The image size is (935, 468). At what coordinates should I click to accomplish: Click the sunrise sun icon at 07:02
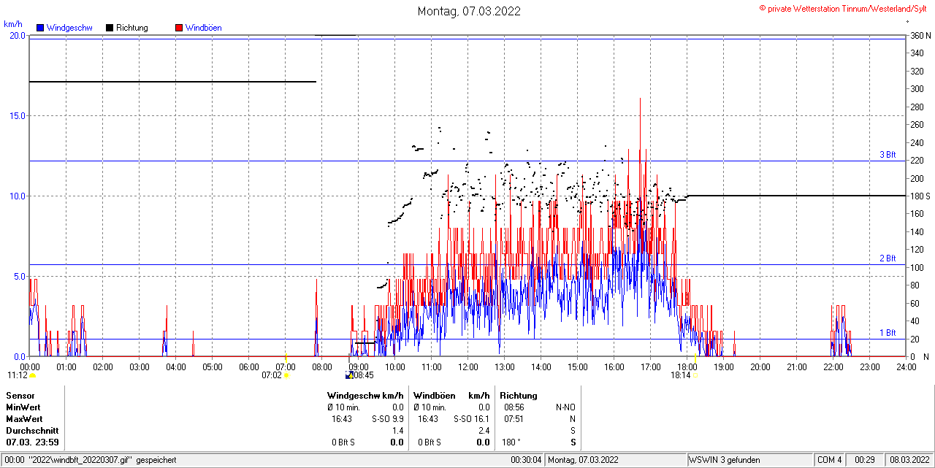(287, 375)
